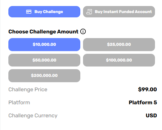This screenshot has width=162, height=130.
Task: Click the Buy Challenge text label
Action: [49, 12]
